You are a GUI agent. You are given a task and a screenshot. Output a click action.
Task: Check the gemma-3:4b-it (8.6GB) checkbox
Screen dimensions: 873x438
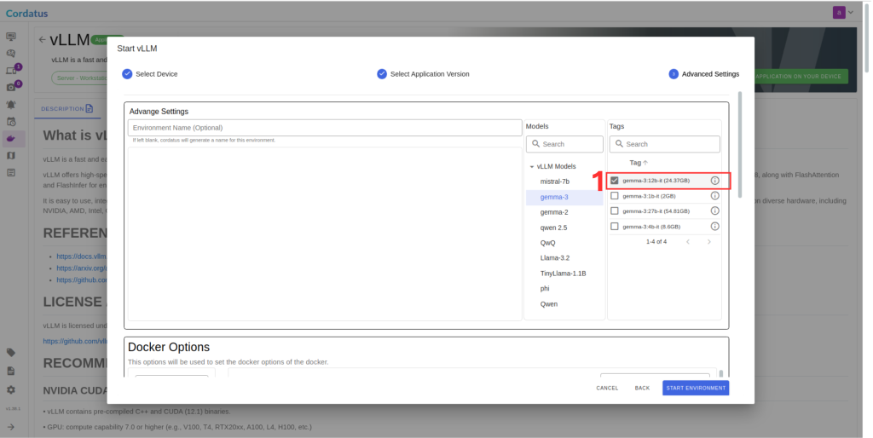click(614, 227)
